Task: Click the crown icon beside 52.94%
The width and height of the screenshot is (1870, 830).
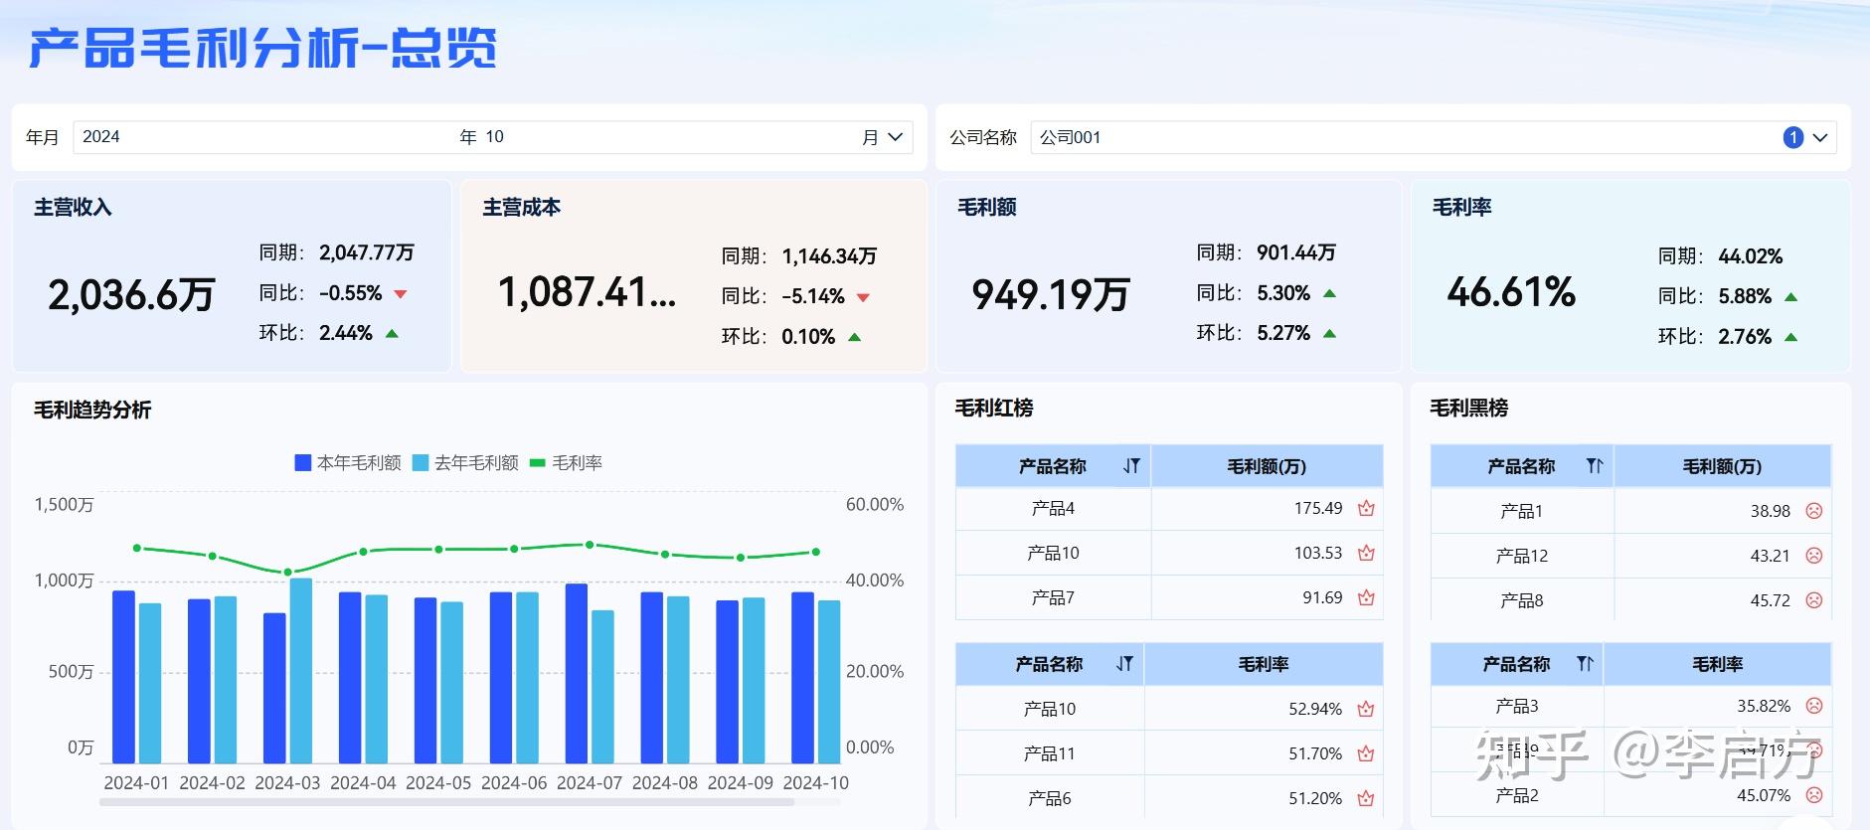Action: click(1365, 709)
